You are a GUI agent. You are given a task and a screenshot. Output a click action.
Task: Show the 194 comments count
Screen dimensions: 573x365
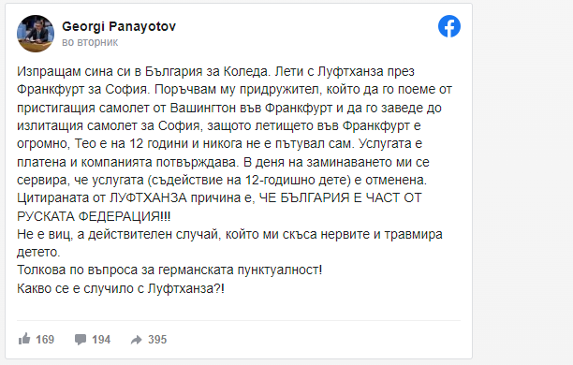(x=101, y=340)
